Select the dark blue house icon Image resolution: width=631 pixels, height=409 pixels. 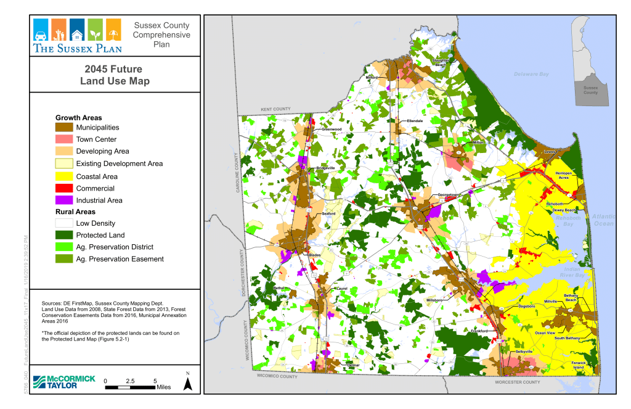(77, 29)
